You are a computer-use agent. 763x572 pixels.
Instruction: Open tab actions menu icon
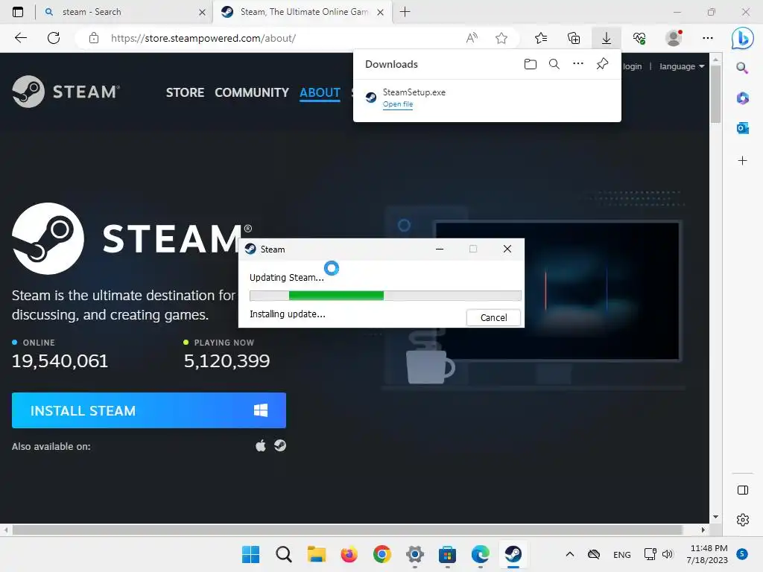(x=18, y=12)
